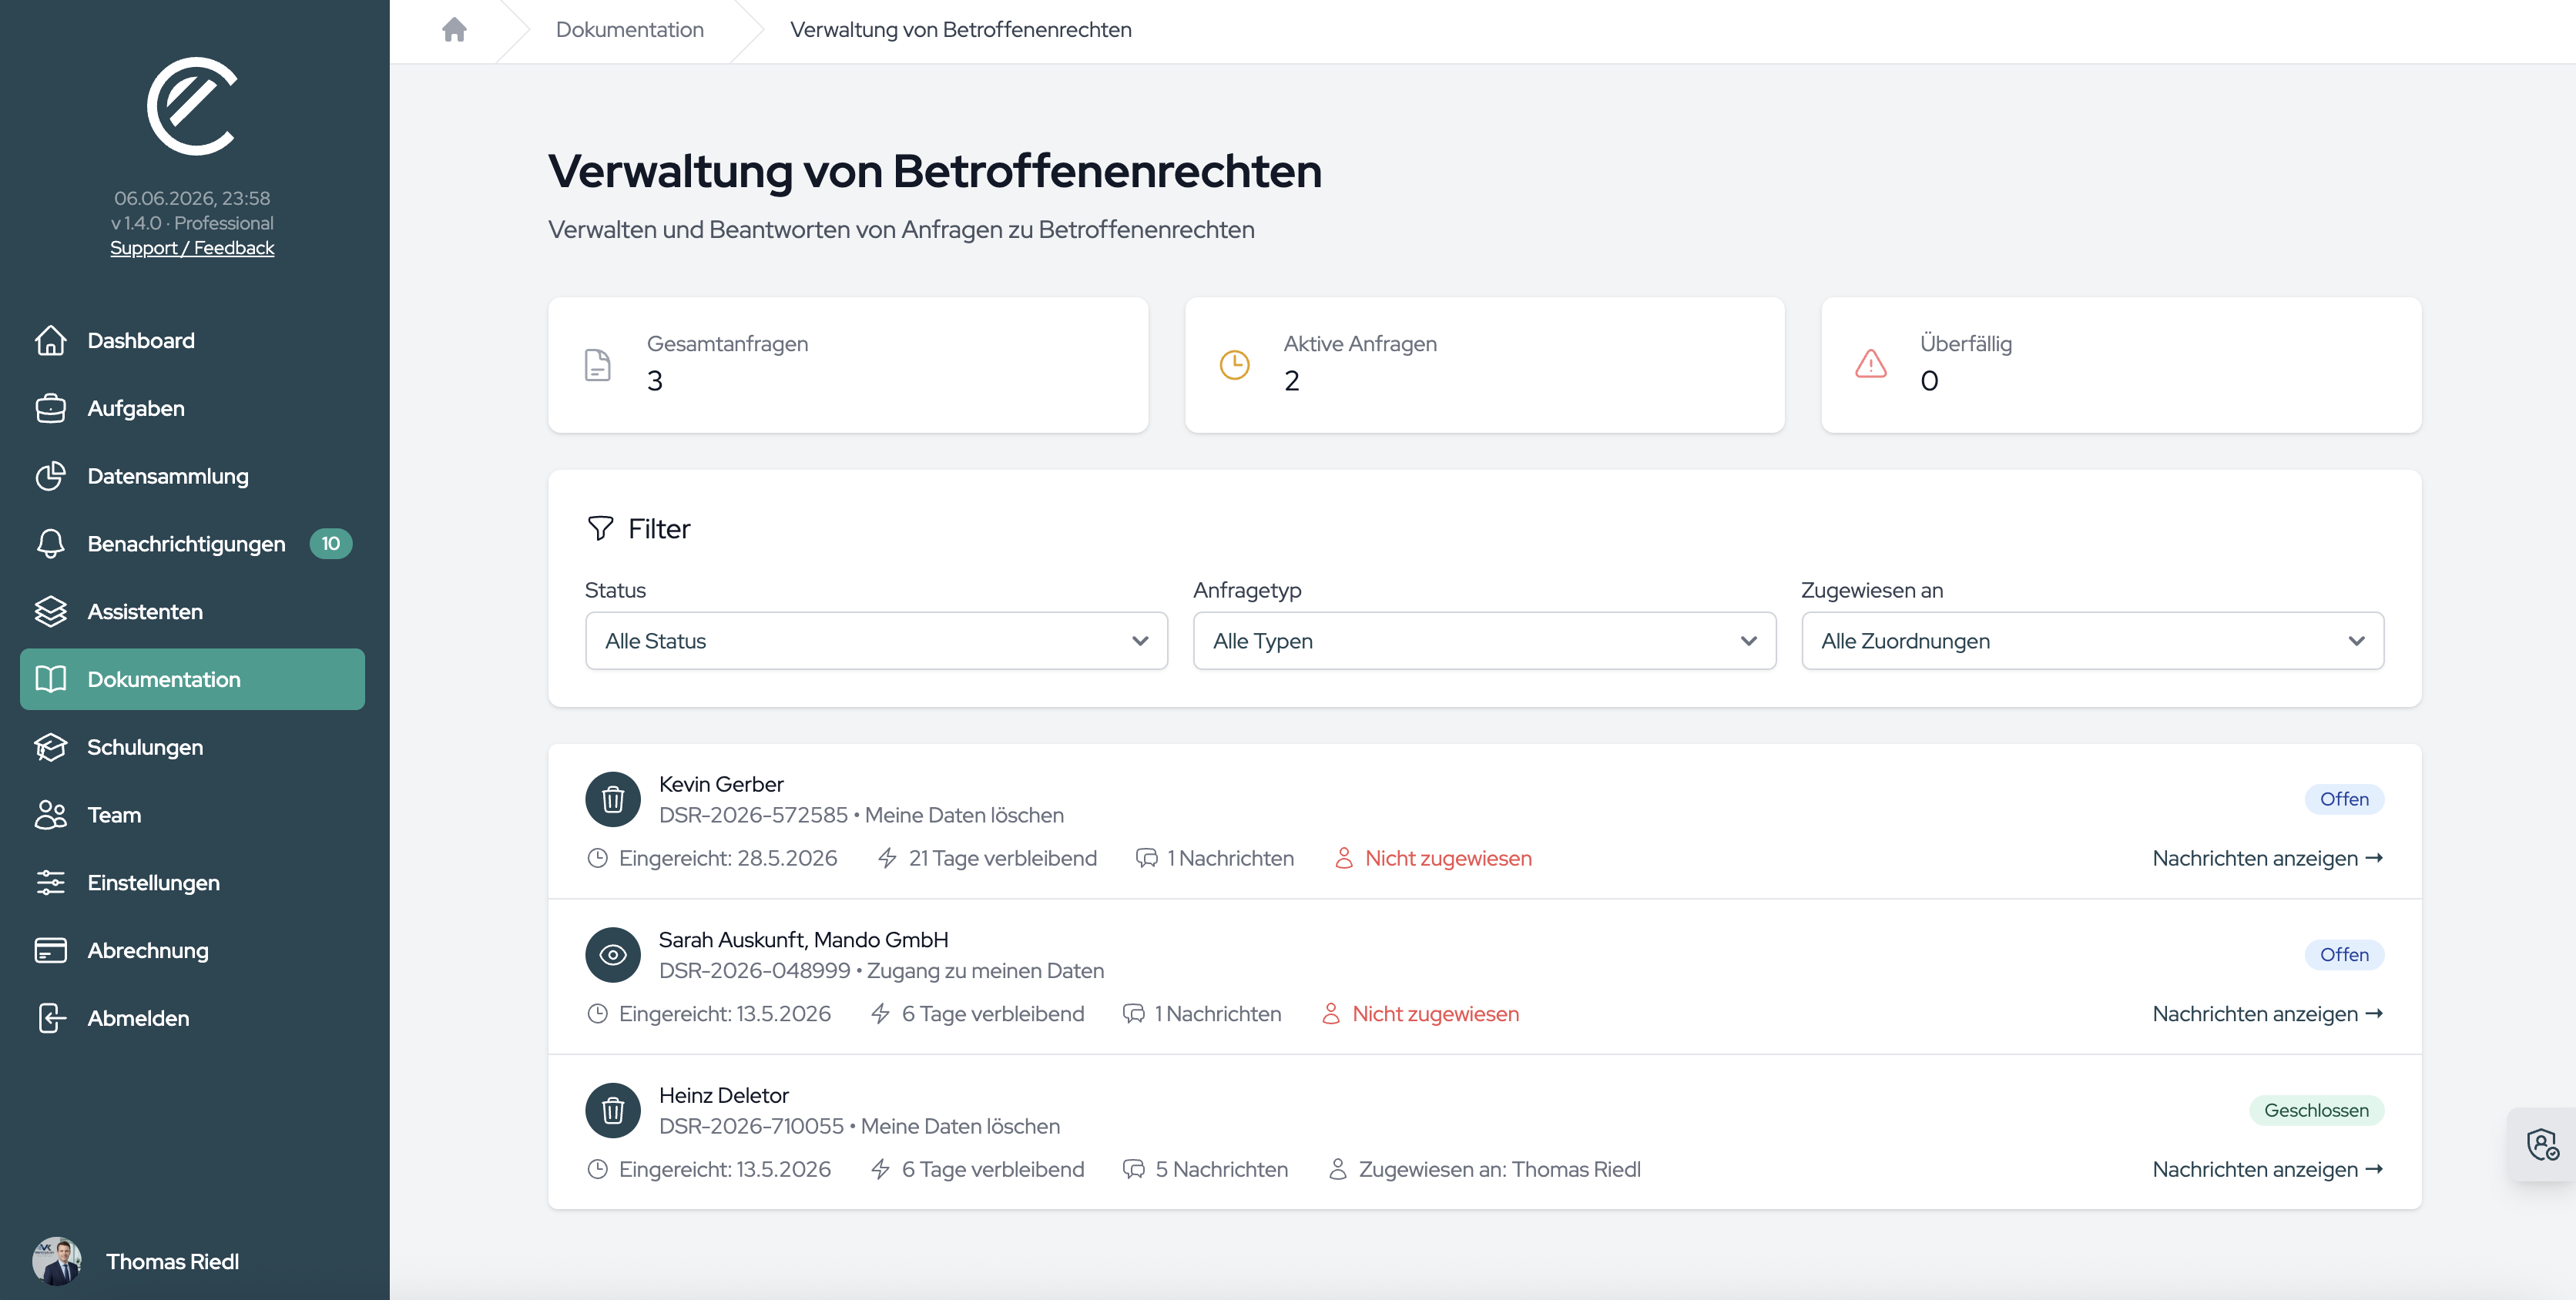The height and width of the screenshot is (1300, 2576).
Task: Click the 5 Nachrichten count
Action: pos(1221,1169)
